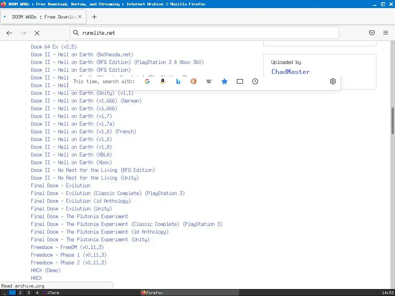The height and width of the screenshot is (296, 395).
Task: Open Doom II Hell on Earth (v1.666)
Action: 74,108
